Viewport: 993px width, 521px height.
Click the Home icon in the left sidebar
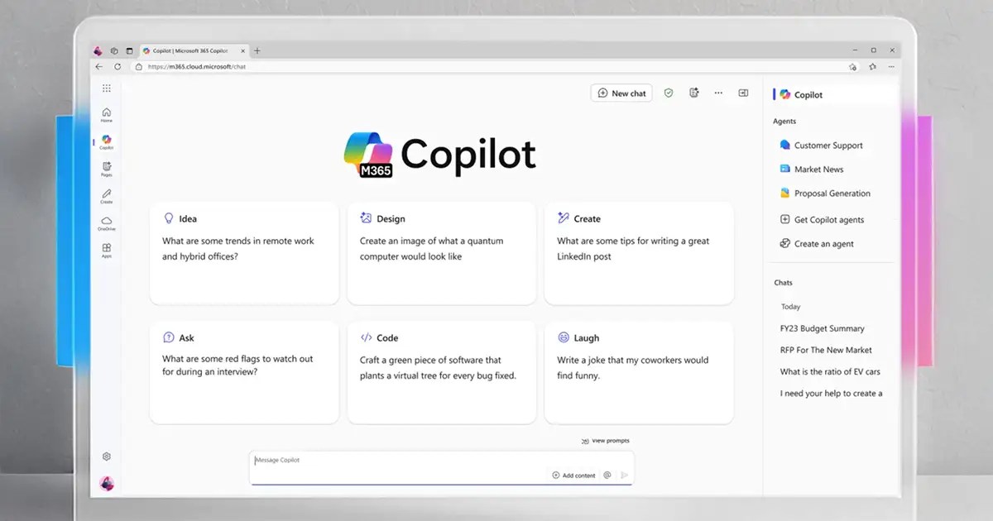[x=106, y=116]
